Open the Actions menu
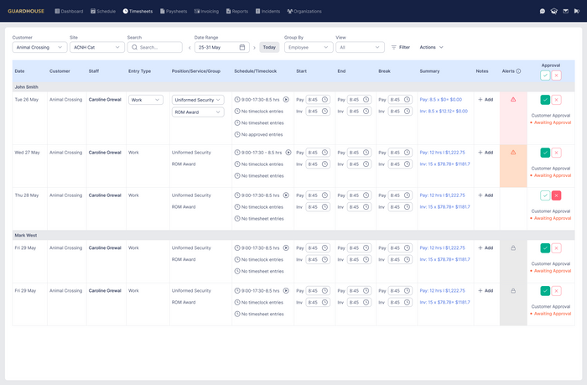This screenshot has width=587, height=385. tap(431, 47)
